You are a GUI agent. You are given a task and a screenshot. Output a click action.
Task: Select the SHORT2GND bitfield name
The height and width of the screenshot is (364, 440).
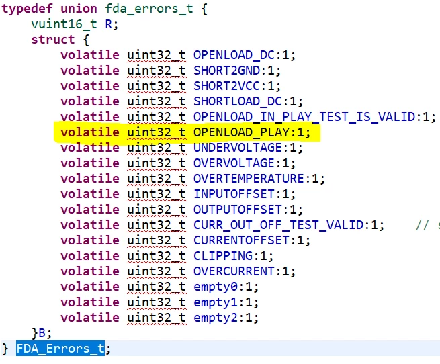click(227, 71)
